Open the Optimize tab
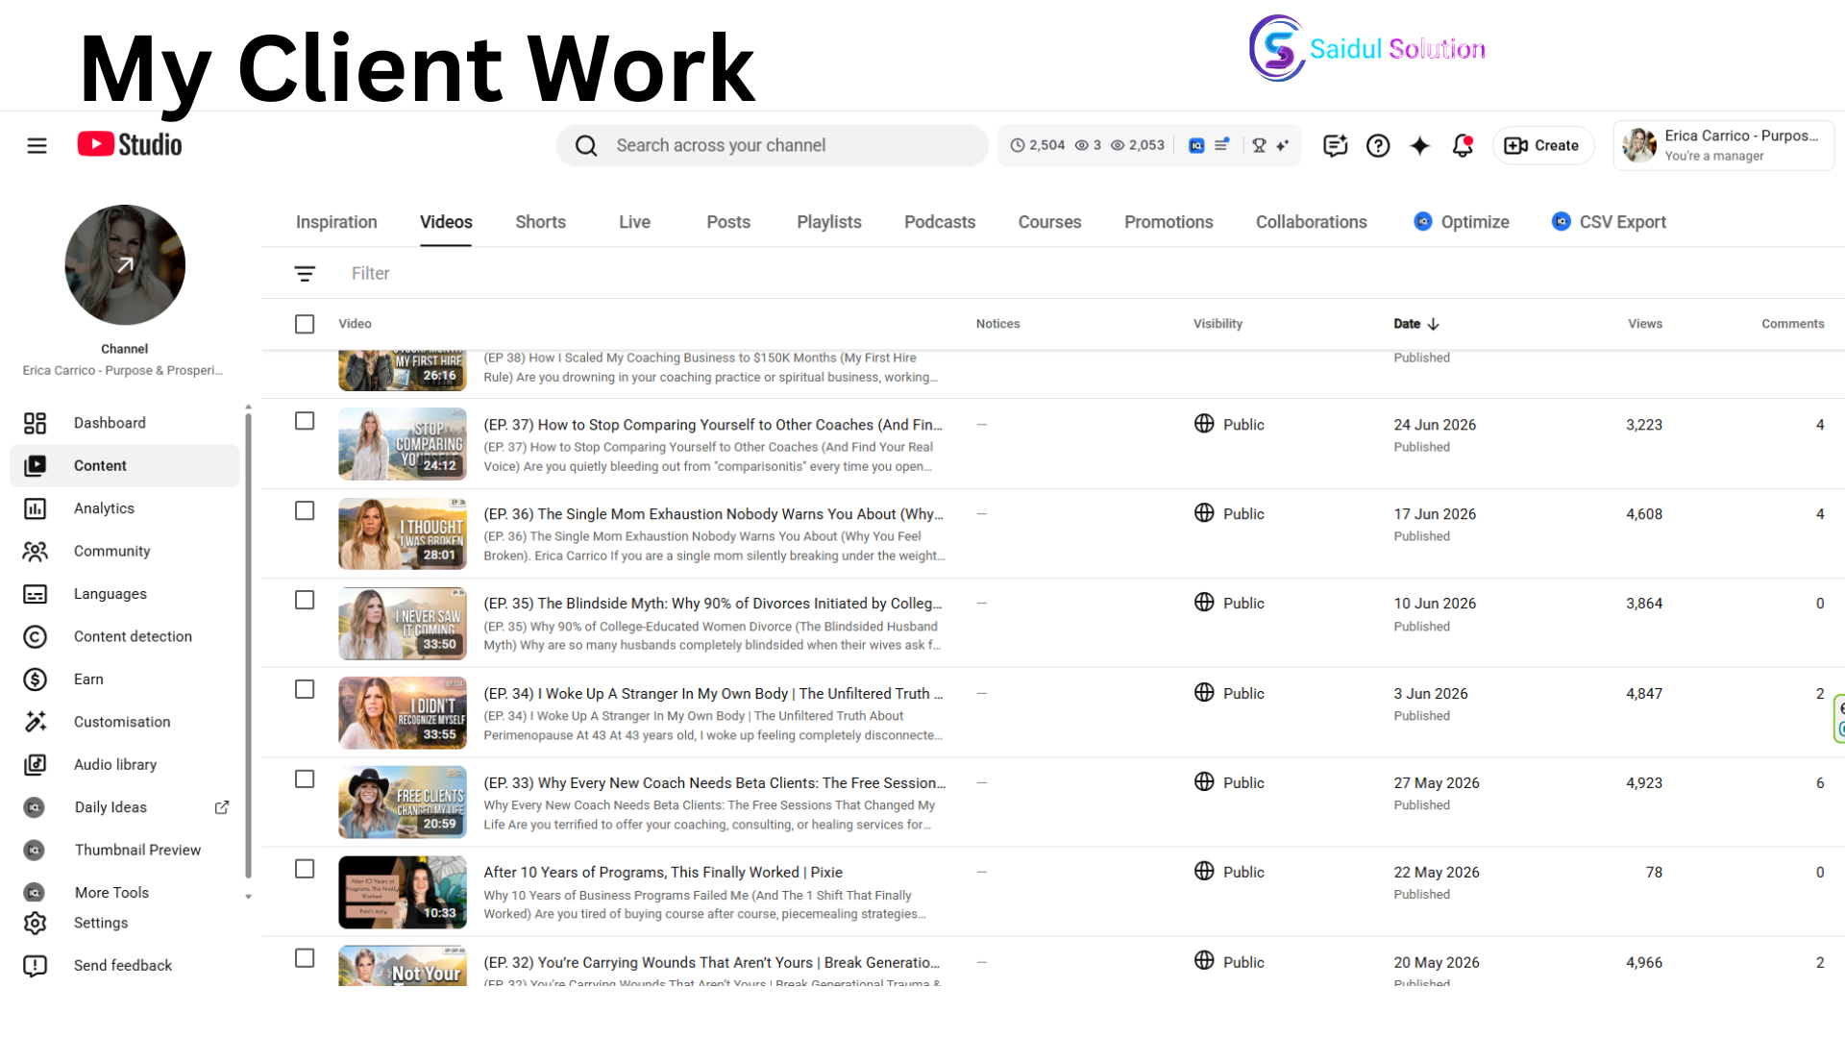This screenshot has height=1038, width=1845. (x=1462, y=222)
